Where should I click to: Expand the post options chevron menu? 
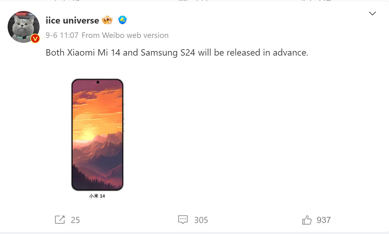(372, 13)
